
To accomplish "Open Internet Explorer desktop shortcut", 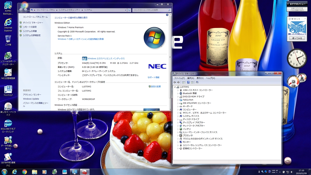I will tap(8, 23).
